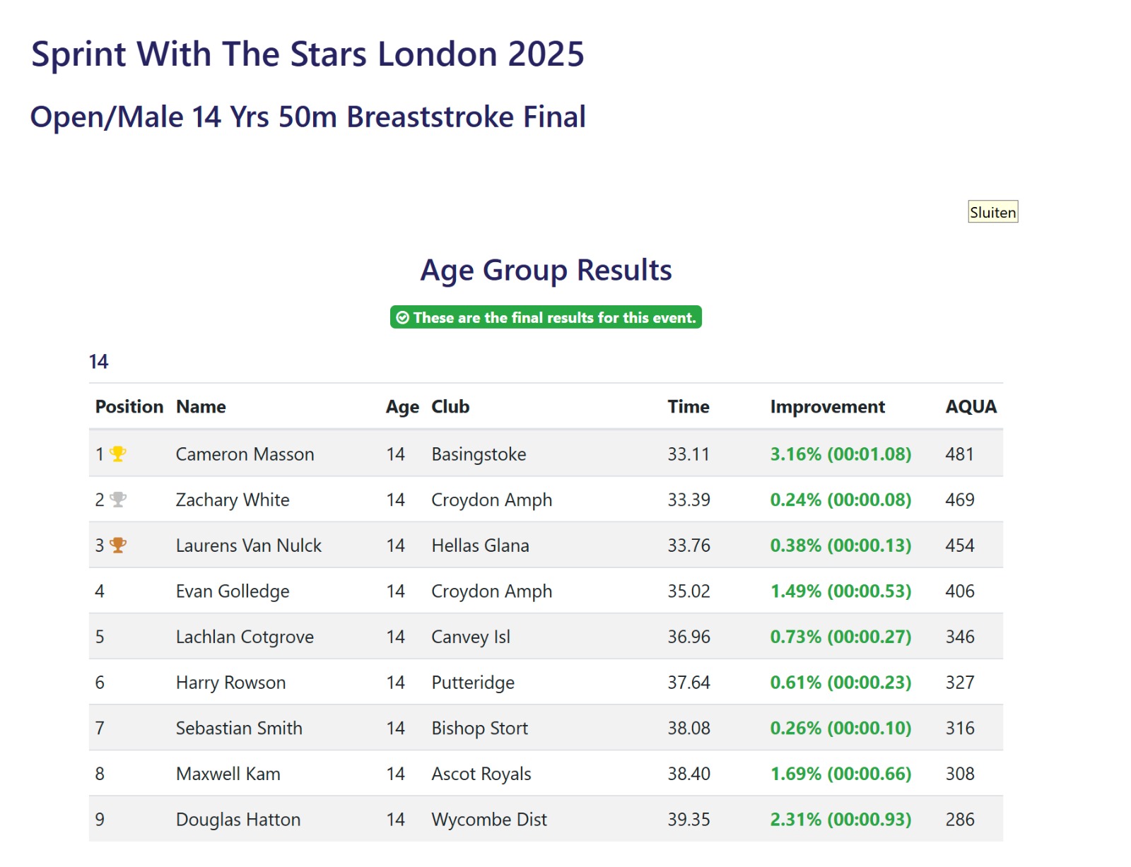Viewport: 1131px width, 867px height.
Task: Click the Position column header
Action: coord(129,407)
